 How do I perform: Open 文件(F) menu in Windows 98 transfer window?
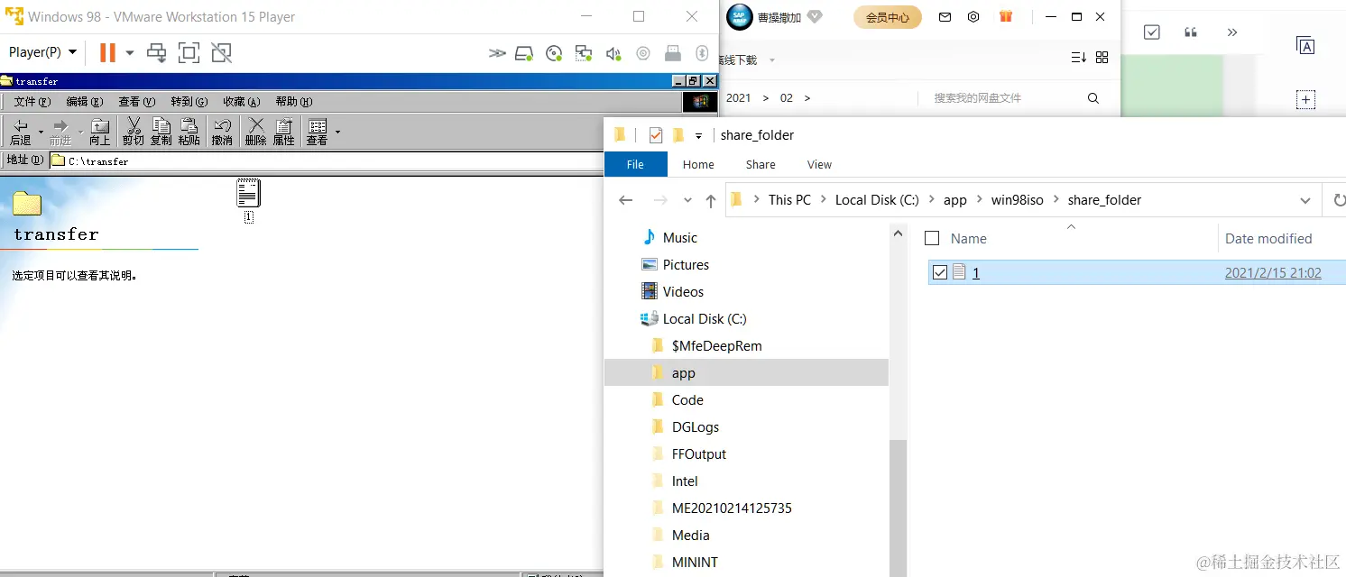click(32, 102)
